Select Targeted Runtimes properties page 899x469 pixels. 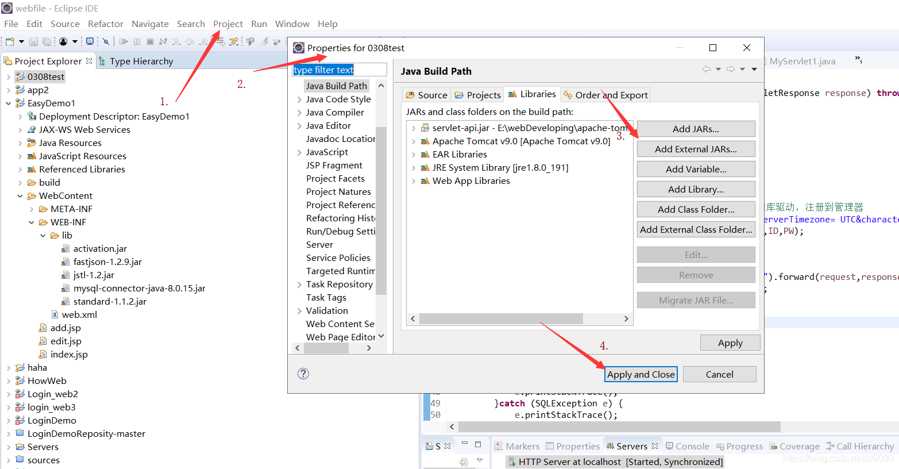coord(341,271)
